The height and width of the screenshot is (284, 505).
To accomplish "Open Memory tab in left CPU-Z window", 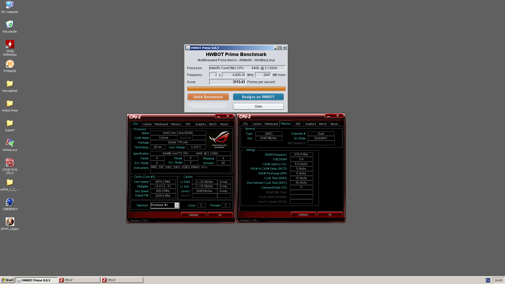I will [x=176, y=124].
